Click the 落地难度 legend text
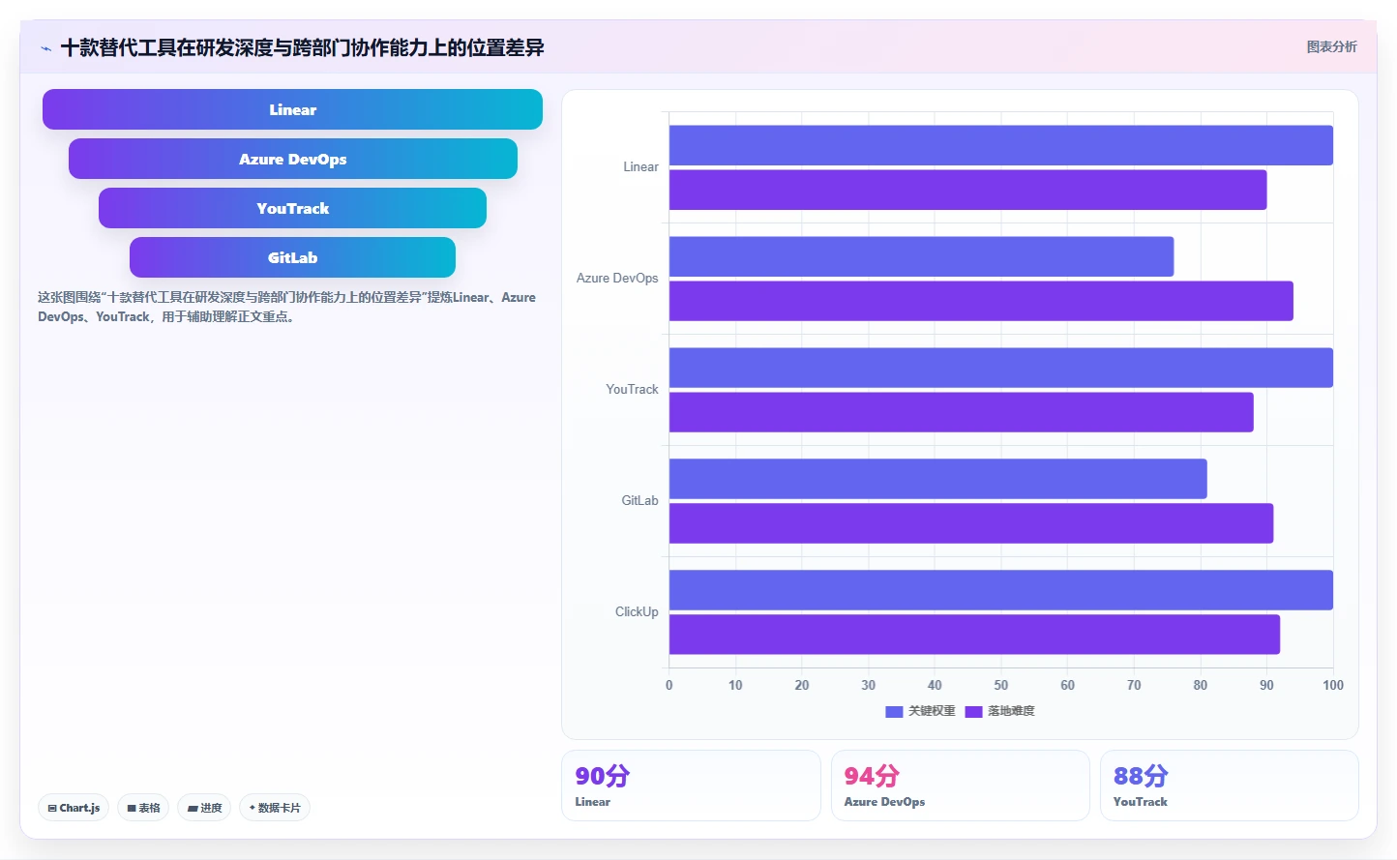 (x=1011, y=711)
